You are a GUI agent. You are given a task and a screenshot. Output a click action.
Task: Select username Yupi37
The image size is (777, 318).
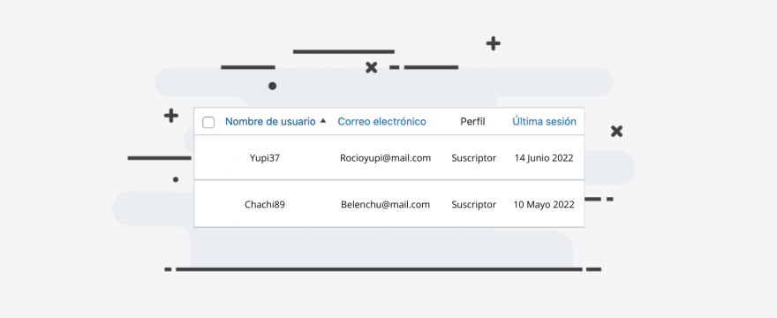(x=265, y=158)
